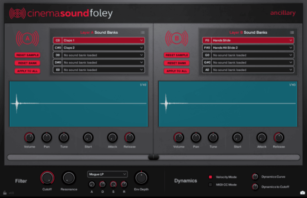Image resolution: width=307 pixels, height=198 pixels.
Task: Open the G#0 sound bank dropdown
Action: click(x=253, y=63)
